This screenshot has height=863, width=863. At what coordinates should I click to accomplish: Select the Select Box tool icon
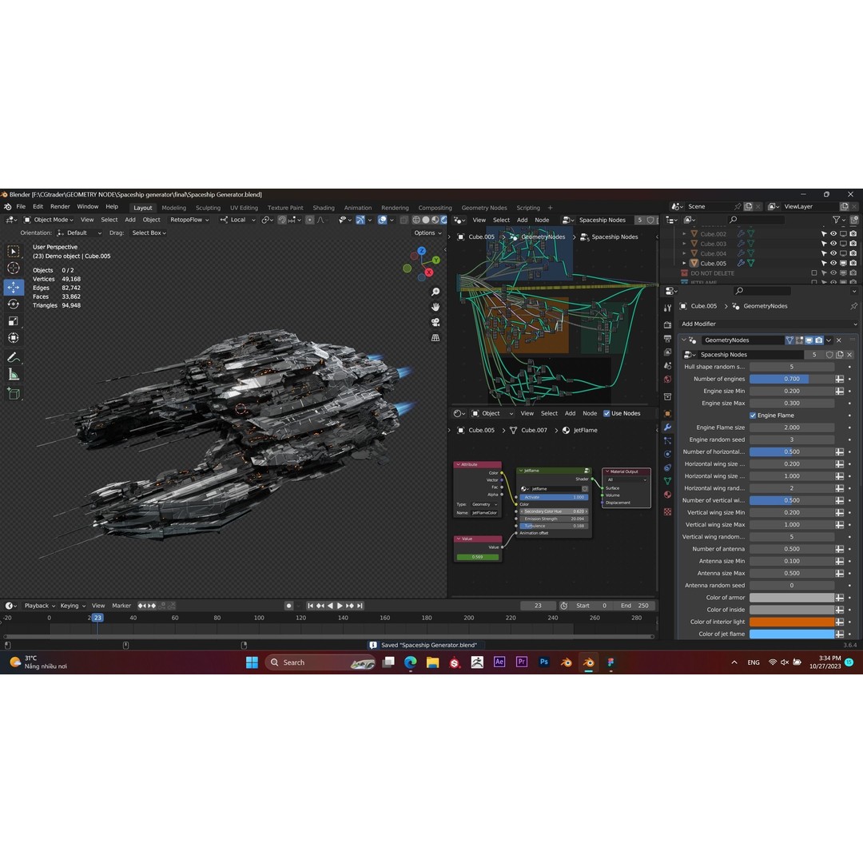tap(14, 252)
